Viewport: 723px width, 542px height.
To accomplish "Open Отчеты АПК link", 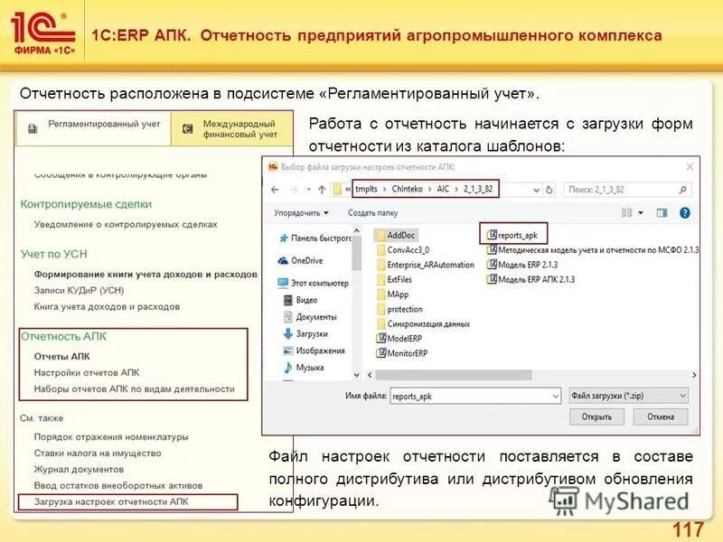I will click(61, 356).
